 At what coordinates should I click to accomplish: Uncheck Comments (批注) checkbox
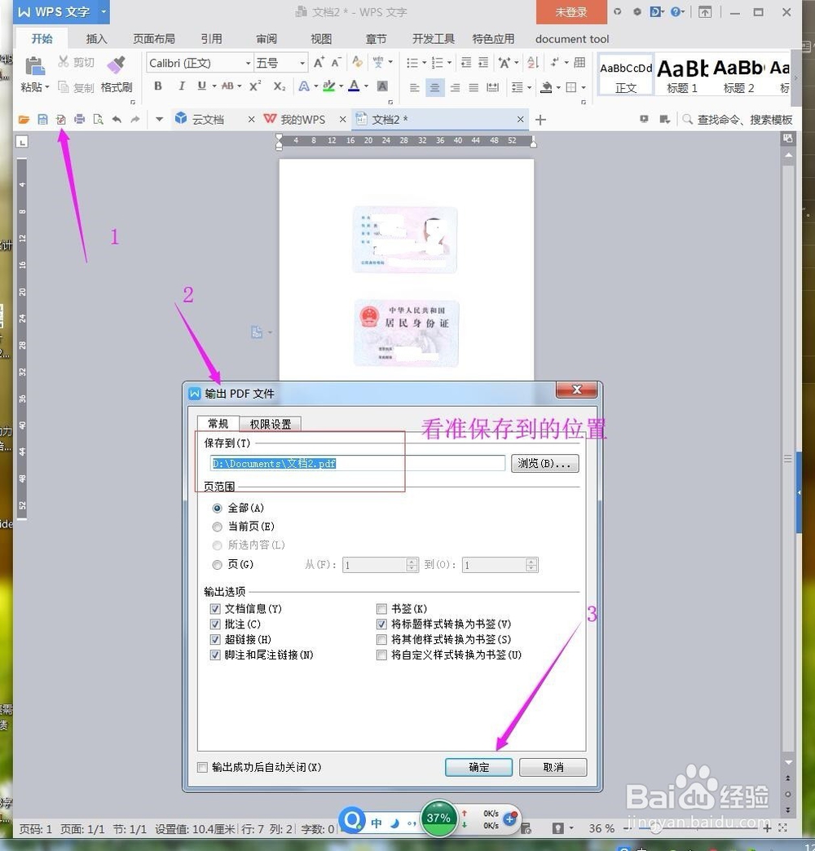[x=215, y=624]
